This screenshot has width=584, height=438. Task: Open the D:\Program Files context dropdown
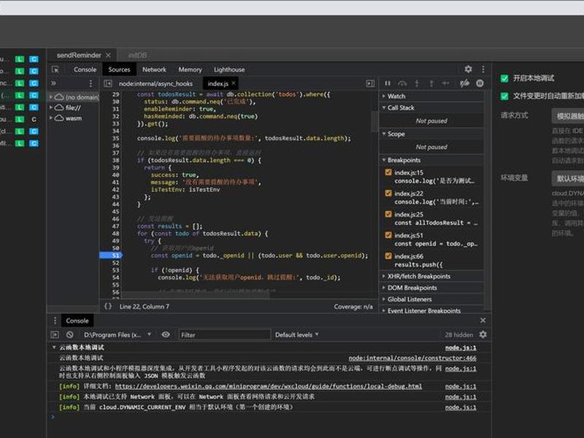pyautogui.click(x=118, y=334)
